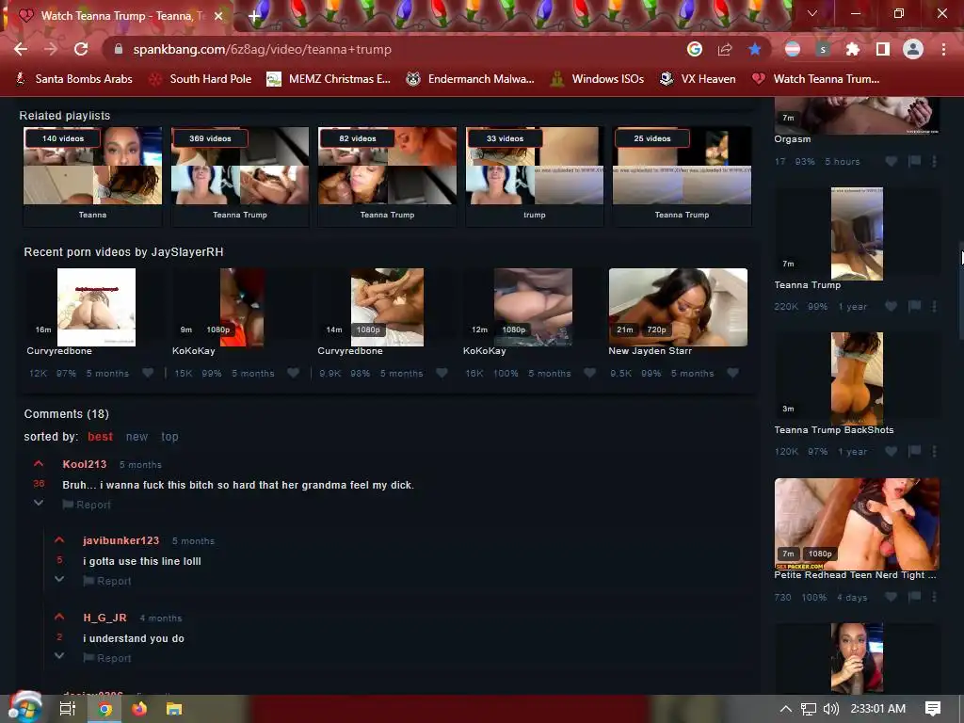Open more options for the 120K views sidebar row
The width and height of the screenshot is (964, 723).
(935, 451)
